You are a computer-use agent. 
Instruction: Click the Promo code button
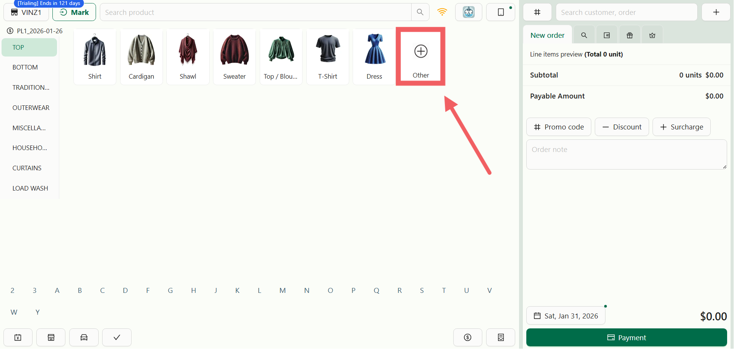tap(558, 127)
